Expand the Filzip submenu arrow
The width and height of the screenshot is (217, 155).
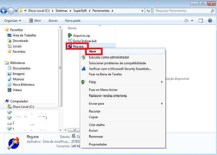pyautogui.click(x=162, y=82)
